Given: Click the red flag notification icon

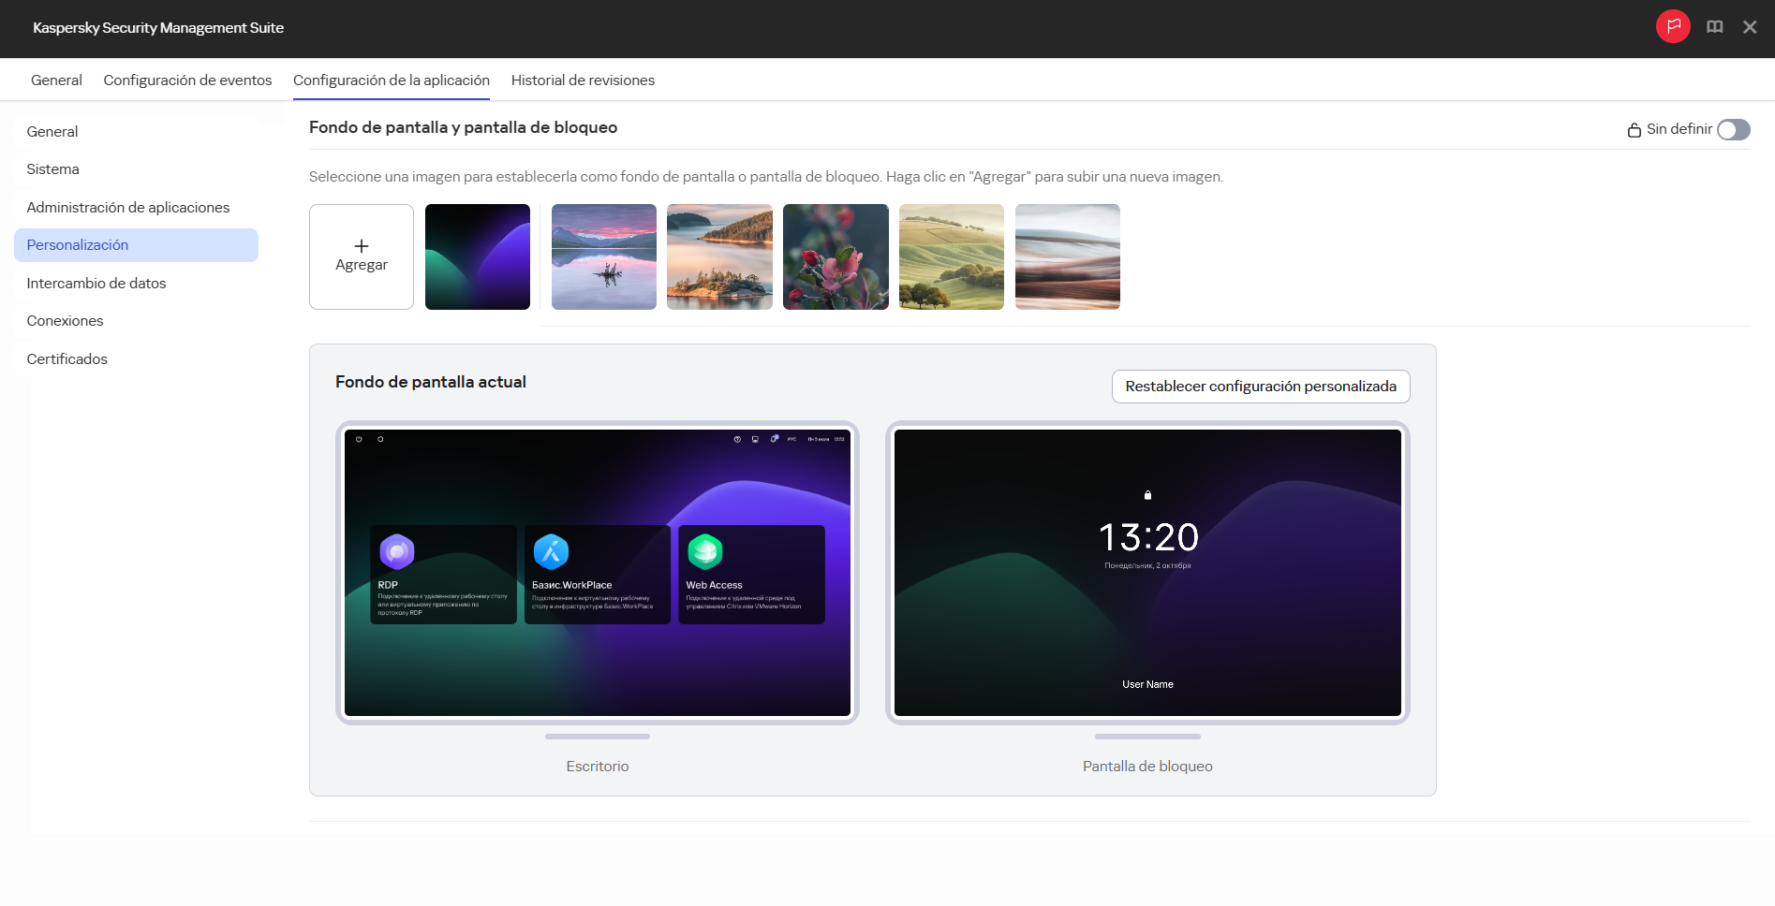Looking at the screenshot, I should pyautogui.click(x=1673, y=27).
